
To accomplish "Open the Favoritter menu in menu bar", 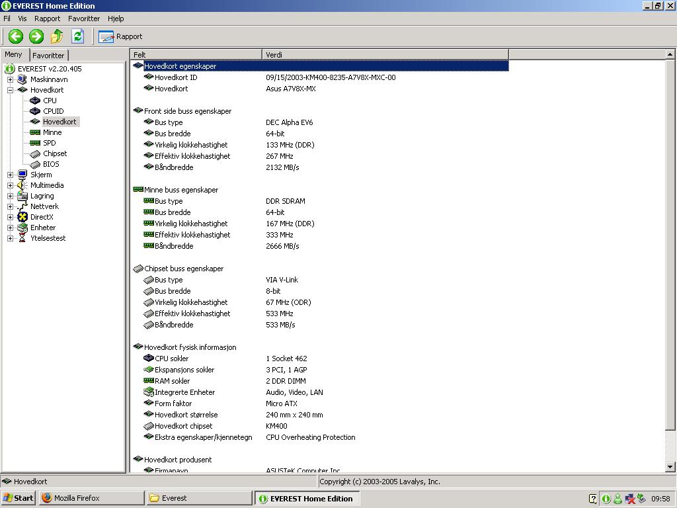I will click(x=84, y=19).
